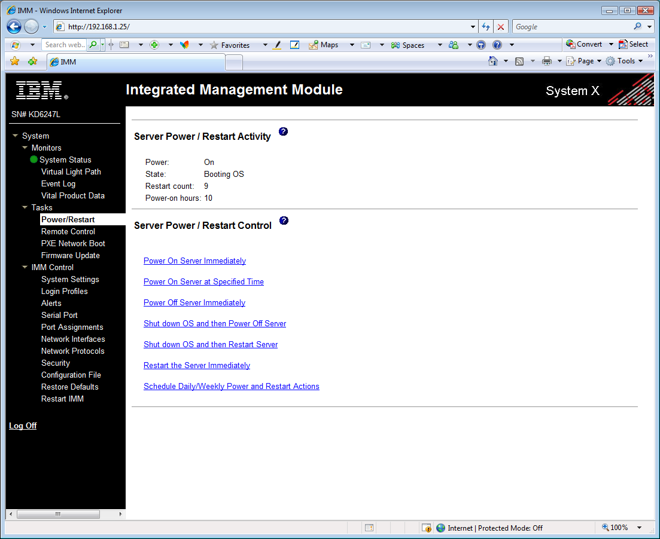660x539 pixels.
Task: Click Power Off Server Immediately
Action: coord(194,302)
